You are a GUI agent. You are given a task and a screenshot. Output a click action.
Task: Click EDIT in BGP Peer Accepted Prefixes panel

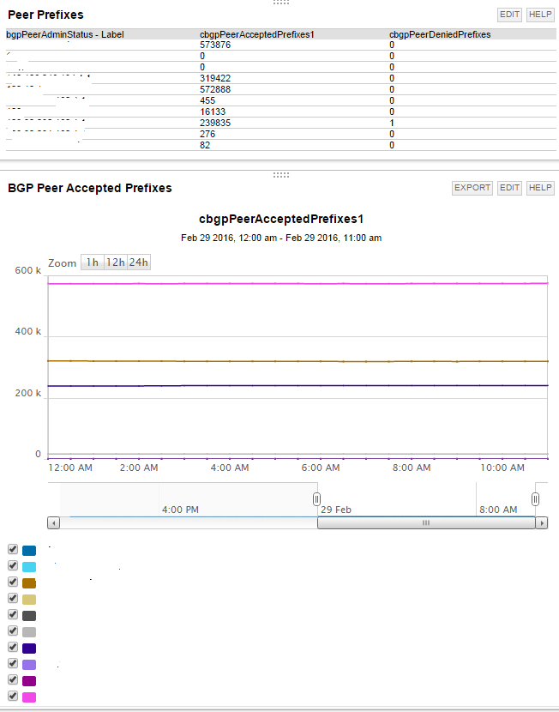(509, 188)
